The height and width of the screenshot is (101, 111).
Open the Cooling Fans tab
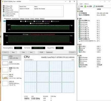(x=15, y=19)
